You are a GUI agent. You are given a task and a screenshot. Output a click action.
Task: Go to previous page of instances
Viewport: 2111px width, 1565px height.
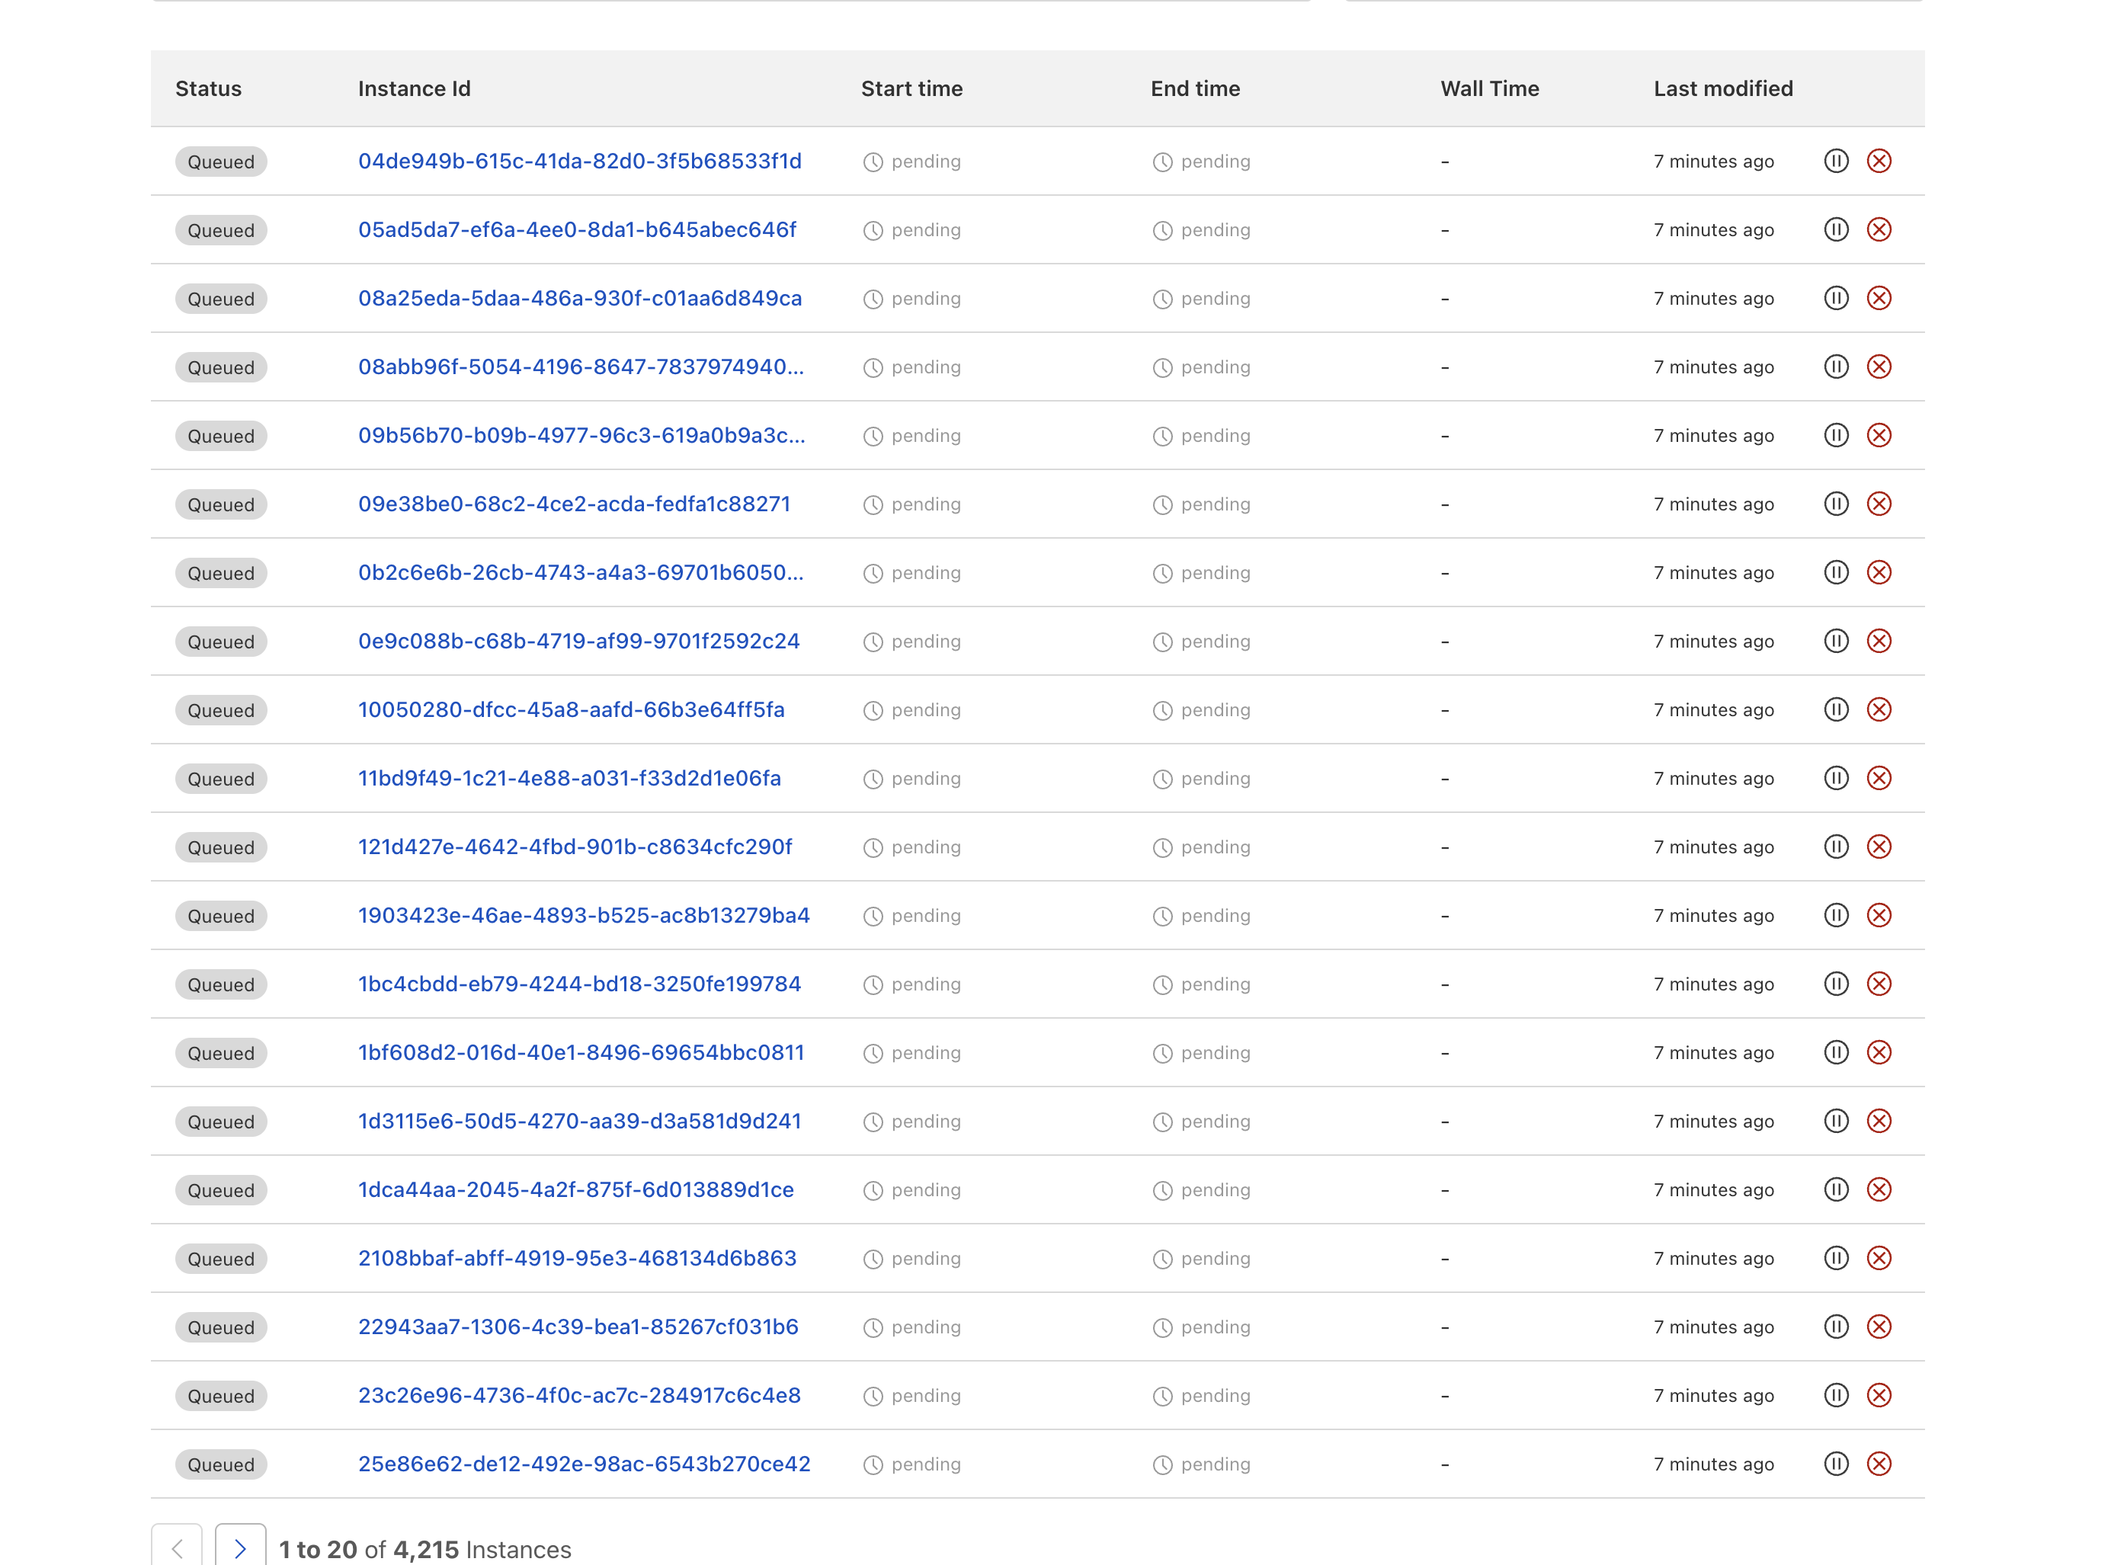pyautogui.click(x=176, y=1548)
